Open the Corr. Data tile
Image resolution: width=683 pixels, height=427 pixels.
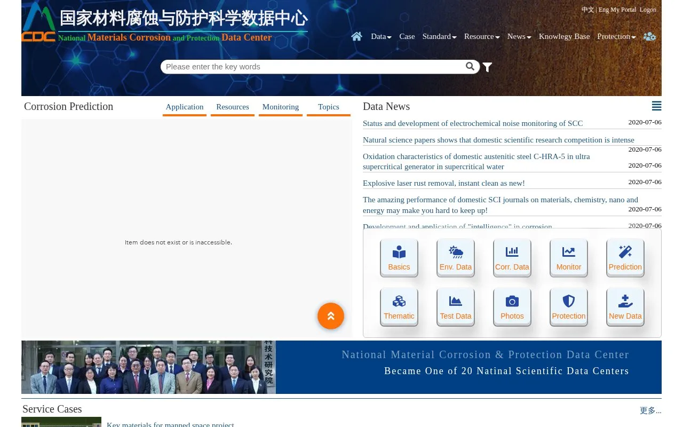[x=512, y=258]
